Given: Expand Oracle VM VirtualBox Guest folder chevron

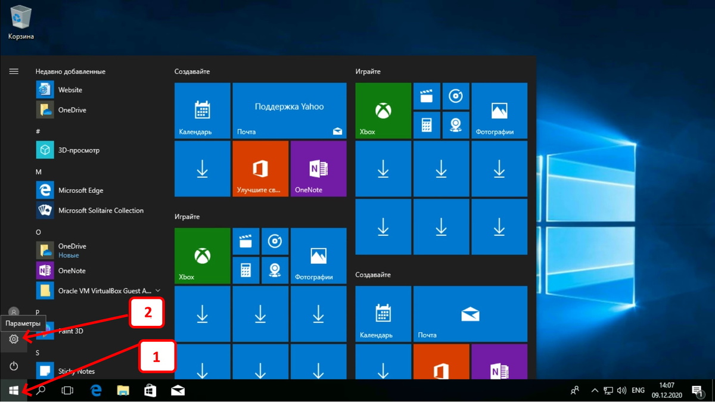Looking at the screenshot, I should [x=158, y=291].
